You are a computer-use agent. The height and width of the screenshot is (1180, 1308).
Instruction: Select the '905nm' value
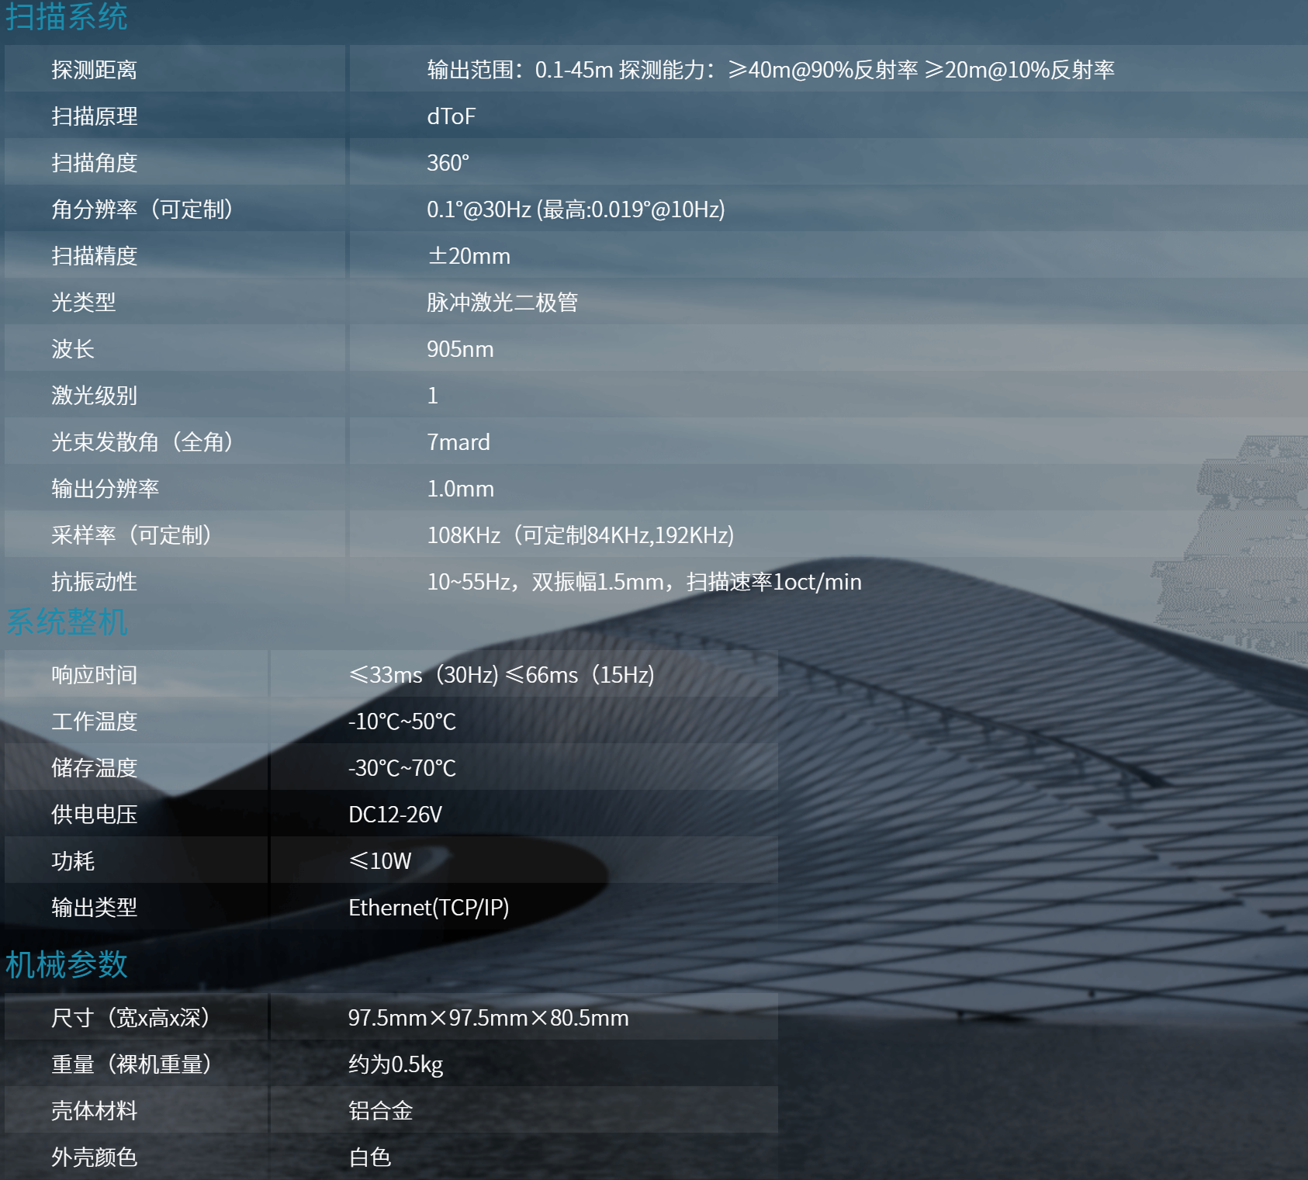pyautogui.click(x=460, y=349)
